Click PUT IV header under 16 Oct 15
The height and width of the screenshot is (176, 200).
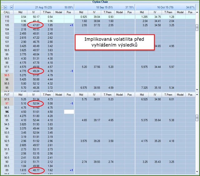click(x=155, y=95)
